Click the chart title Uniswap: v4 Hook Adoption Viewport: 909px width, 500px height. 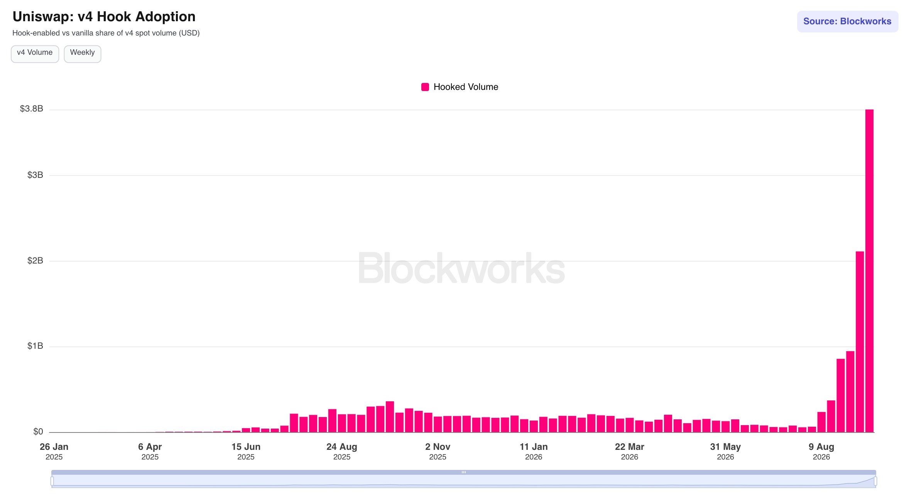click(104, 17)
